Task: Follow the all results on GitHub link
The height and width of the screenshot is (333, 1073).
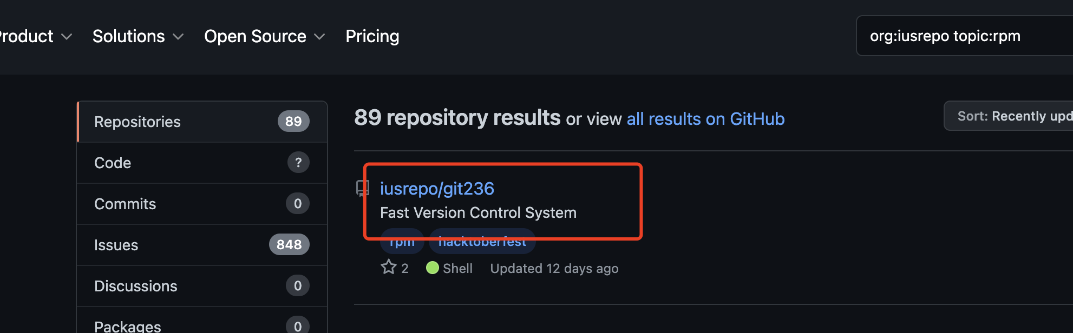Action: [x=705, y=119]
